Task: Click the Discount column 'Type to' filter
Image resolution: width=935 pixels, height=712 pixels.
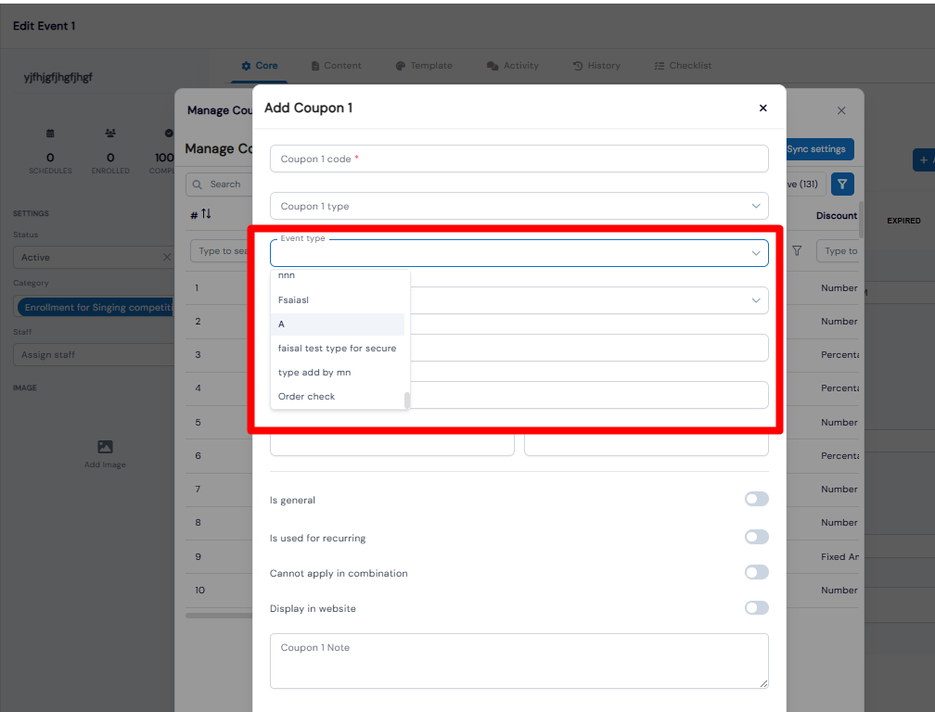Action: (838, 251)
